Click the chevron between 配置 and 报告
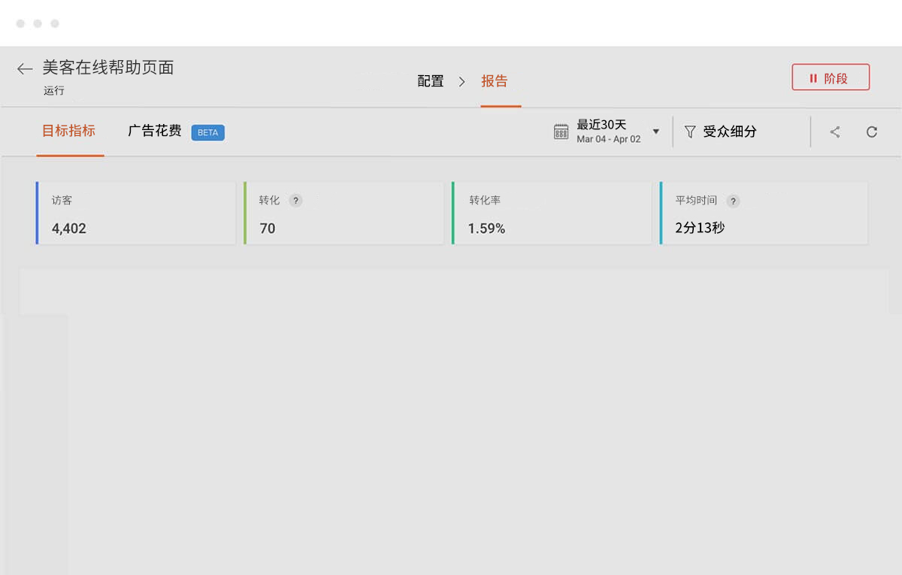 click(x=462, y=81)
